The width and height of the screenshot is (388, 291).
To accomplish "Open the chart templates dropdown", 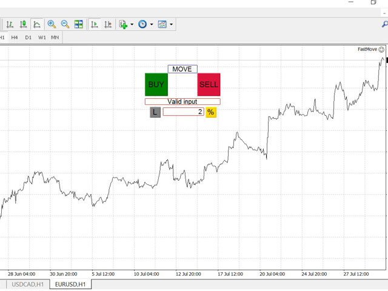I will [x=172, y=25].
